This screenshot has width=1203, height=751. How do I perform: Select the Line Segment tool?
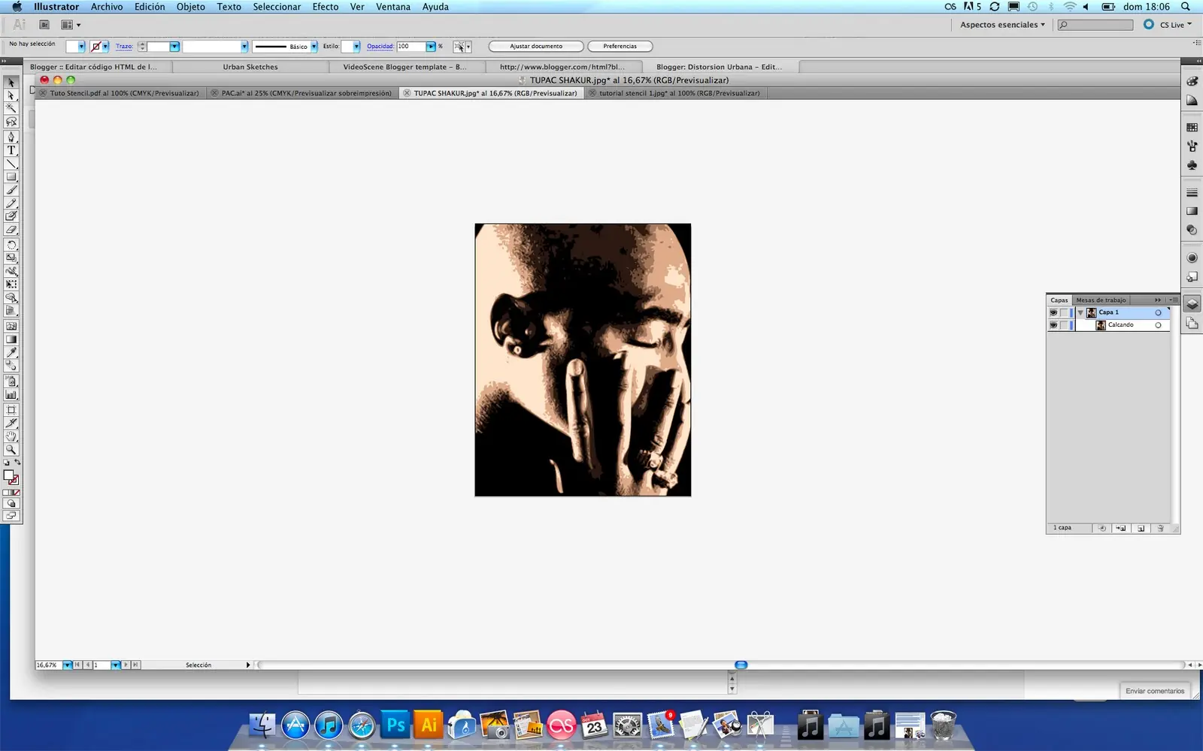coord(11,164)
